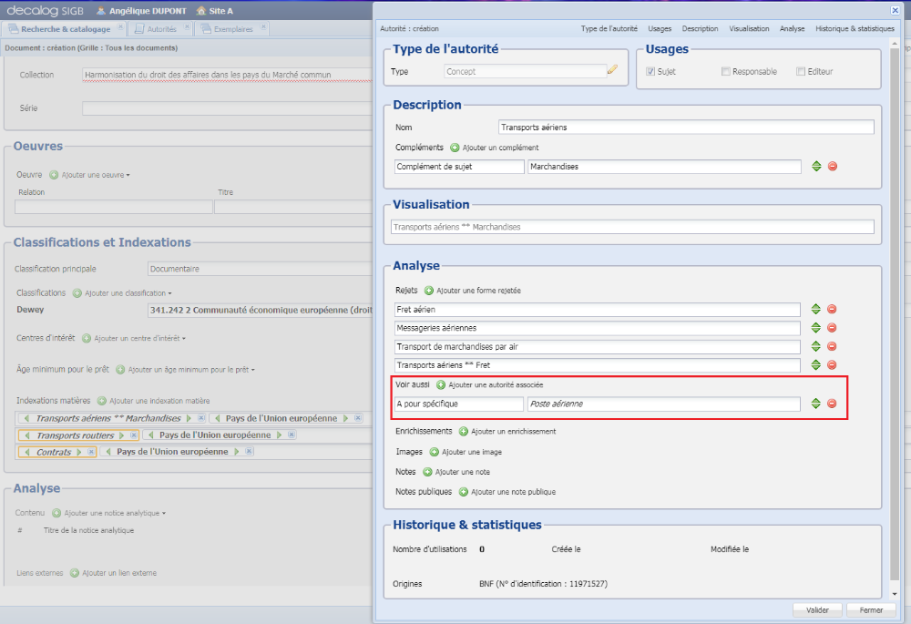Viewport: 911px width, 624px height.
Task: Switch to the Autorités tab
Action: point(159,28)
